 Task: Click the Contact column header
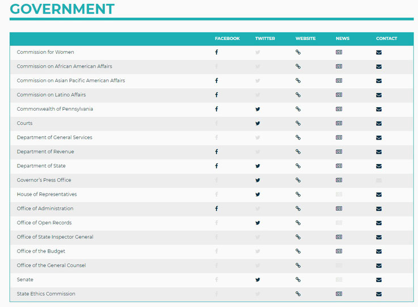387,39
